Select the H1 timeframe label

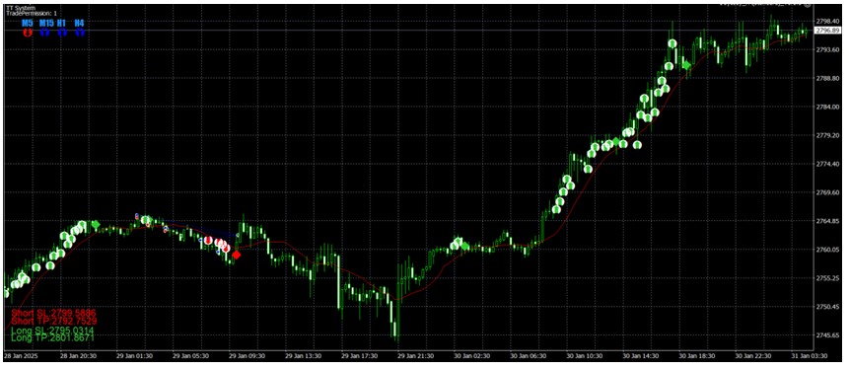[x=62, y=23]
